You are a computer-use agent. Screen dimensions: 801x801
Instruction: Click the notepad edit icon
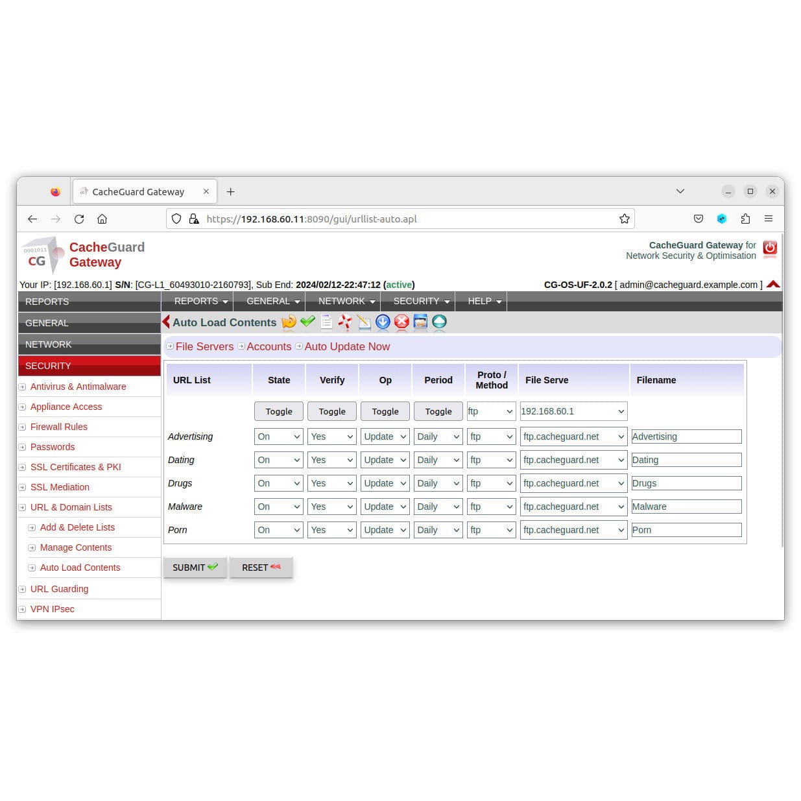pyautogui.click(x=364, y=322)
